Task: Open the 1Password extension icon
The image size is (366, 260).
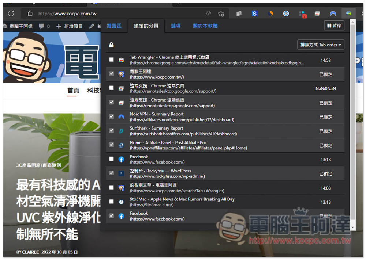Action: coord(286,14)
